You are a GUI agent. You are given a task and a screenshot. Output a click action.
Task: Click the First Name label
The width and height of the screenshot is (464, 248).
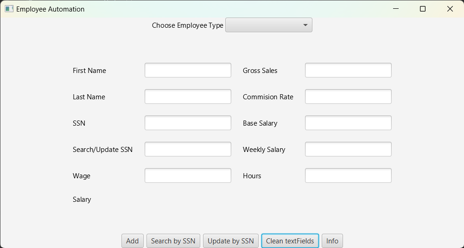point(89,71)
